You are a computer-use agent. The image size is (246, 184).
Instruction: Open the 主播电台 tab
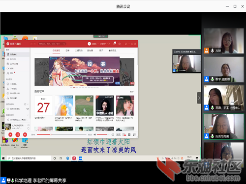(x=79, y=51)
